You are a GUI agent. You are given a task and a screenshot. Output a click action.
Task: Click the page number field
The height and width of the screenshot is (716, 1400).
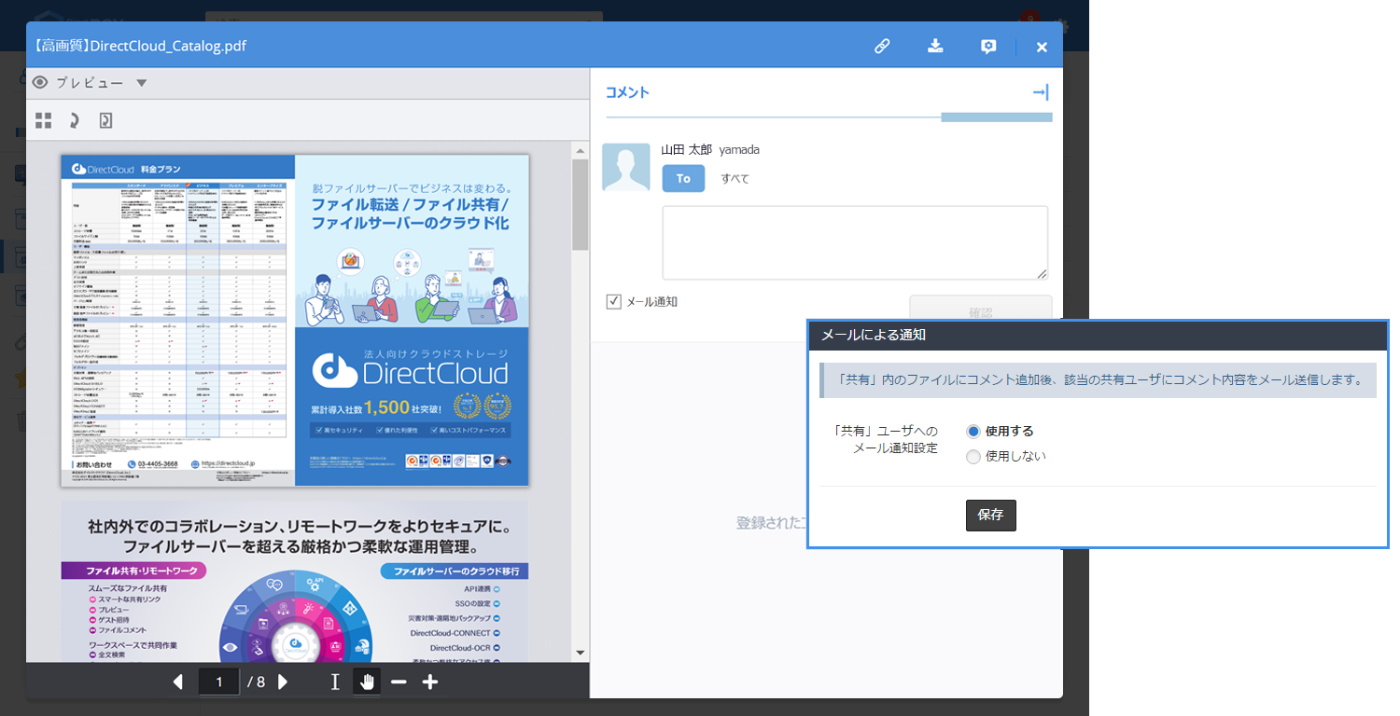coord(219,682)
